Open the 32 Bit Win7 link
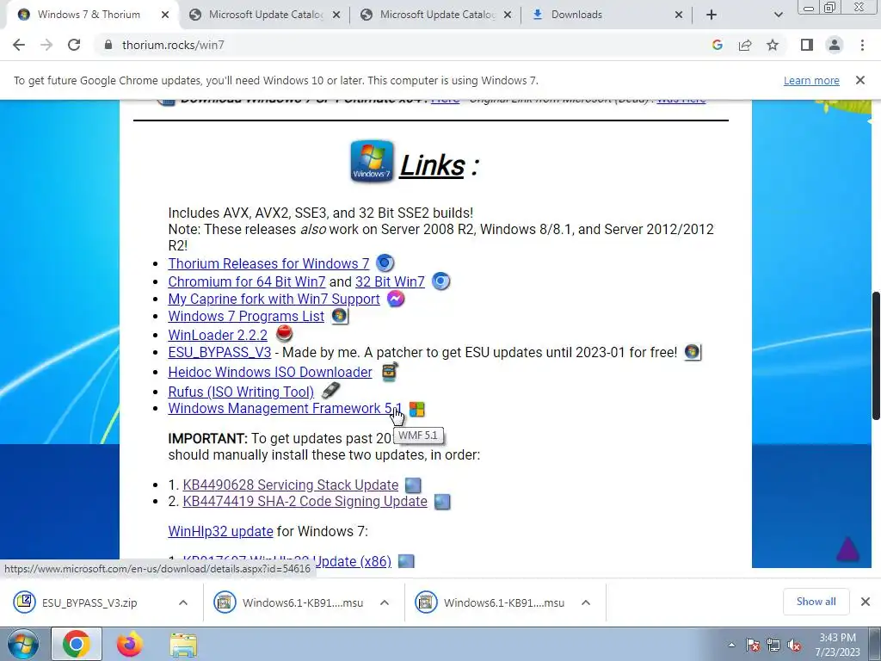881x661 pixels. 390,281
